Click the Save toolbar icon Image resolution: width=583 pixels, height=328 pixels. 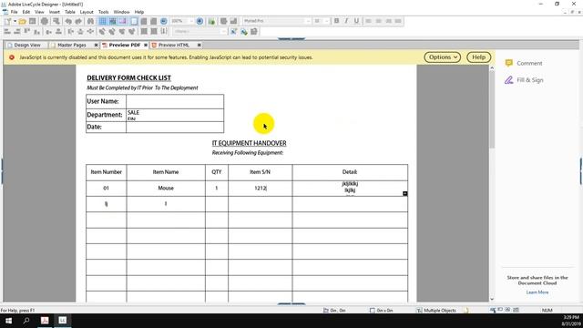click(33, 21)
